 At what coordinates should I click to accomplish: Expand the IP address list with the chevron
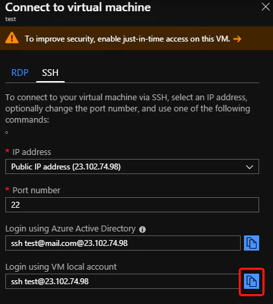pos(249,167)
